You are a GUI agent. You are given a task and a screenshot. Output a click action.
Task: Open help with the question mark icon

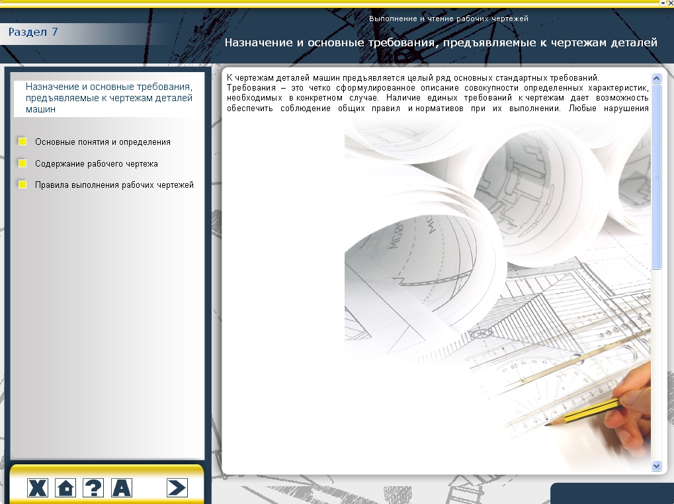[x=93, y=488]
